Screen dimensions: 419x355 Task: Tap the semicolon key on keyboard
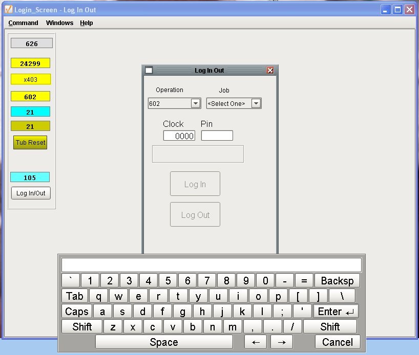(x=282, y=312)
